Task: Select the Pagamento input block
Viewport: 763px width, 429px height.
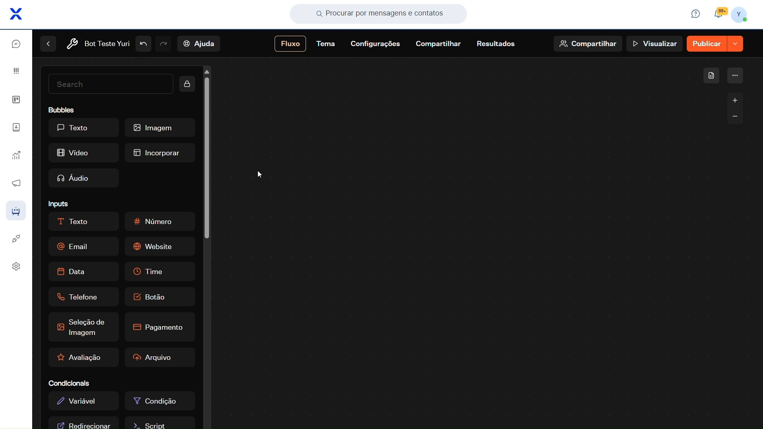Action: coord(160,327)
